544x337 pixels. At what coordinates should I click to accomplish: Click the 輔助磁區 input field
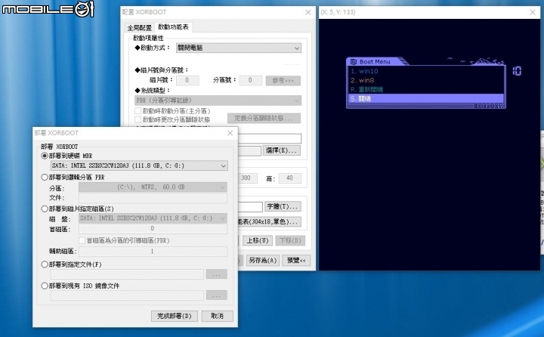pos(153,252)
